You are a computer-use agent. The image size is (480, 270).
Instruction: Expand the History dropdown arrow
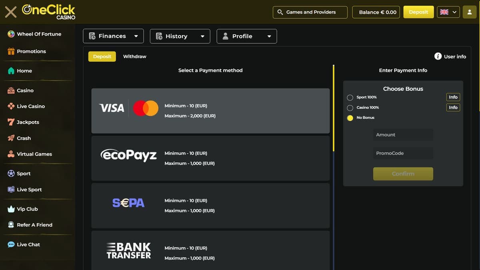pos(202,36)
